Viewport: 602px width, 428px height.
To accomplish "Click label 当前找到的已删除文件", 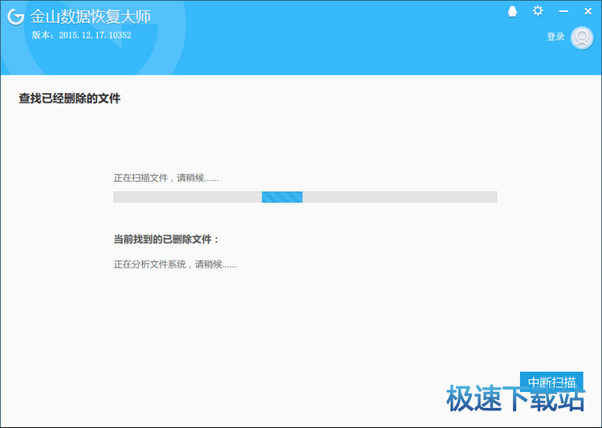I will (166, 240).
